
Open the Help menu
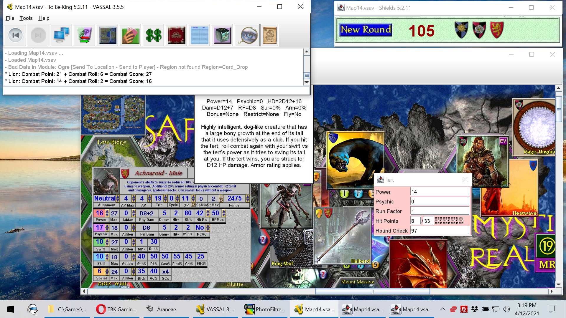click(44, 18)
